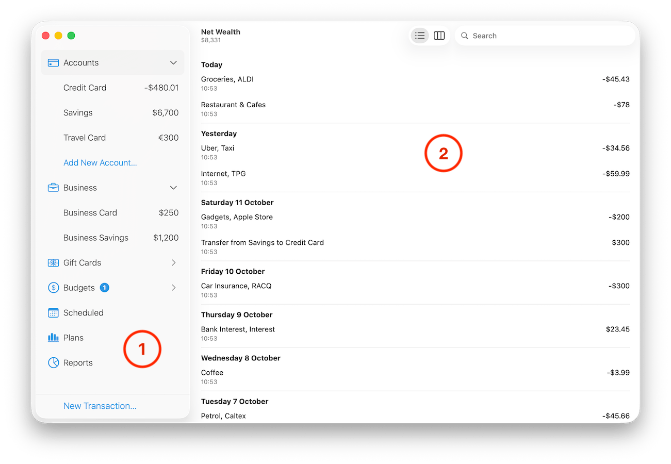This screenshot has width=671, height=464.
Task: Click New Transaction link
Action: click(x=100, y=406)
